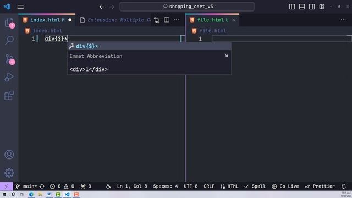
Task: Close the Emmet Abbreviation details panel
Action: pos(227,56)
